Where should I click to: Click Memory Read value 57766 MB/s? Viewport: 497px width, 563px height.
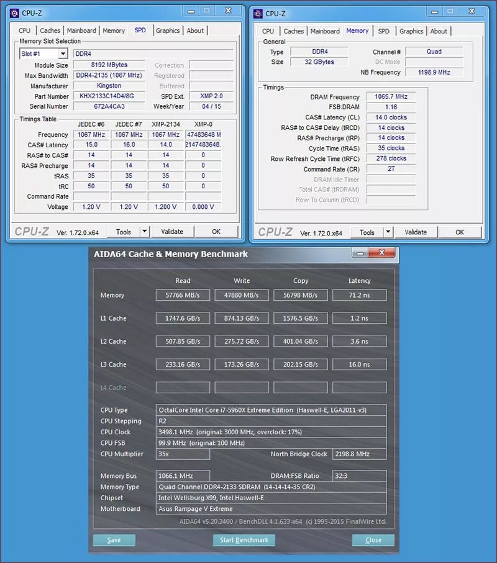click(183, 295)
